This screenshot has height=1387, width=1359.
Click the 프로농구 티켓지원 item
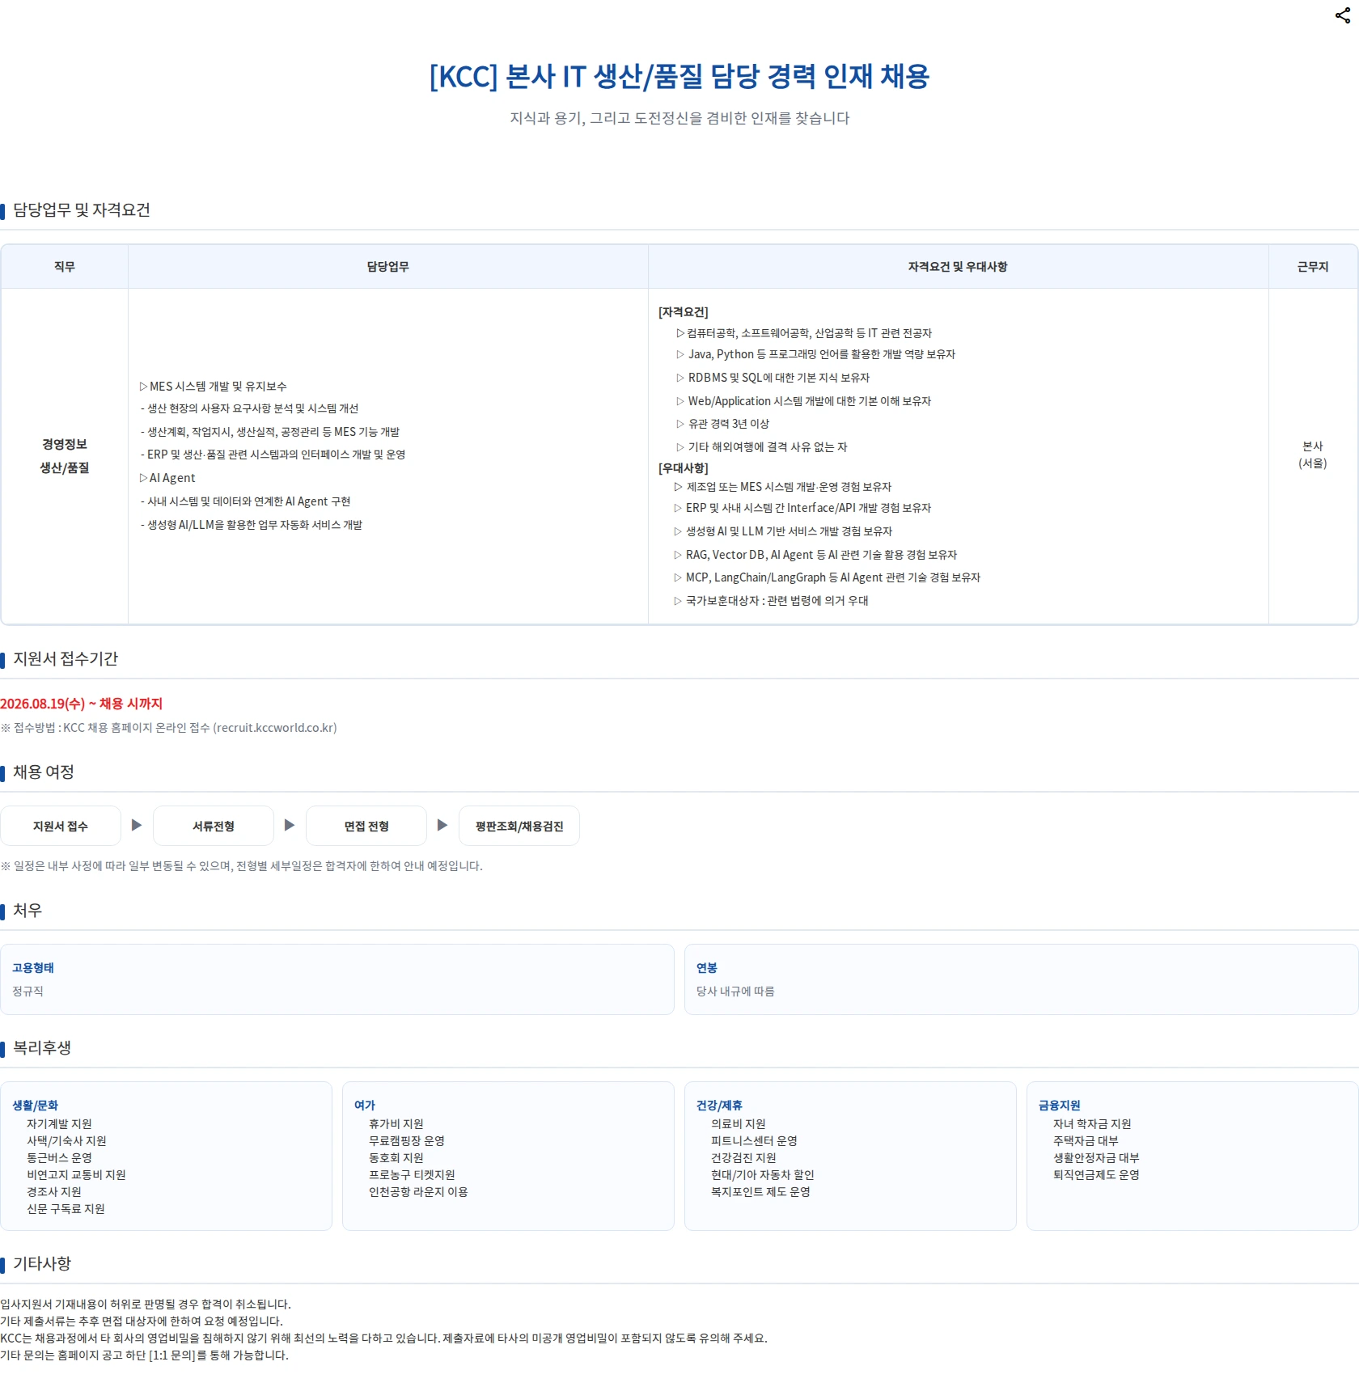[x=412, y=1175]
